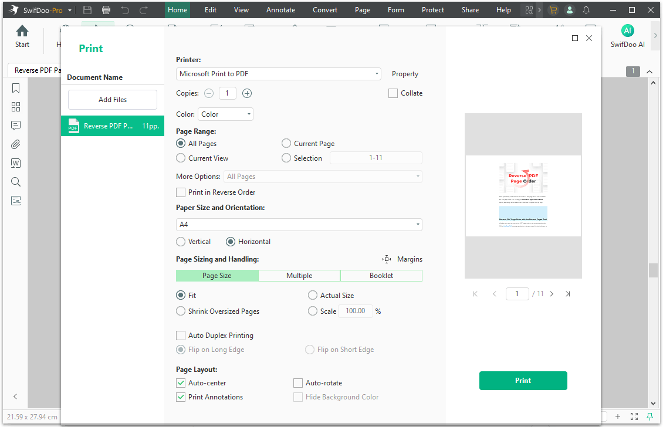Viewport: 663px width, 427px height.
Task: Enable Auto Duplex Printing checkbox
Action: [181, 335]
